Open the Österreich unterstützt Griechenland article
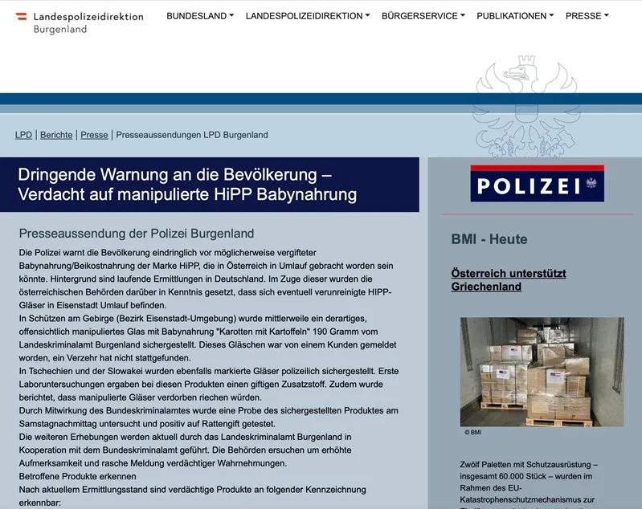 pyautogui.click(x=509, y=279)
